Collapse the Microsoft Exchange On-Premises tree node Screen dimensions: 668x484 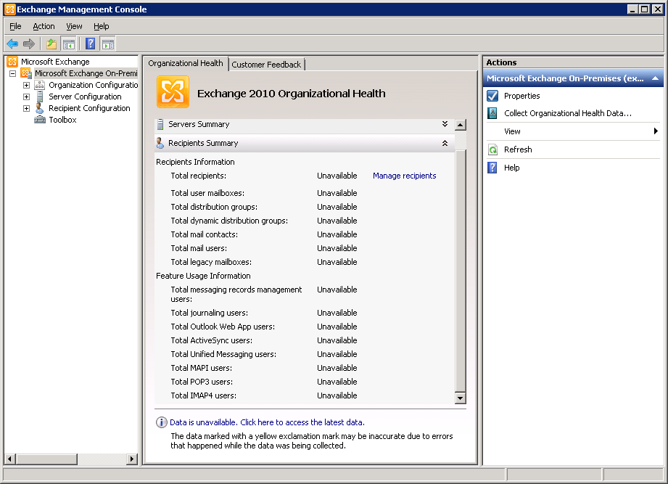pyautogui.click(x=13, y=74)
